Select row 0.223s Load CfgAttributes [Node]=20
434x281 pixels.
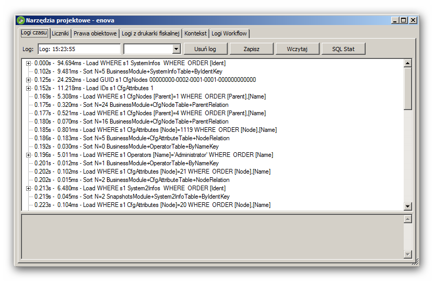pyautogui.click(x=153, y=205)
